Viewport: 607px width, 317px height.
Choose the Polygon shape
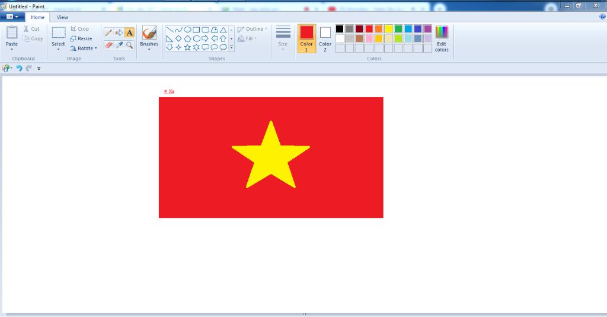(214, 30)
